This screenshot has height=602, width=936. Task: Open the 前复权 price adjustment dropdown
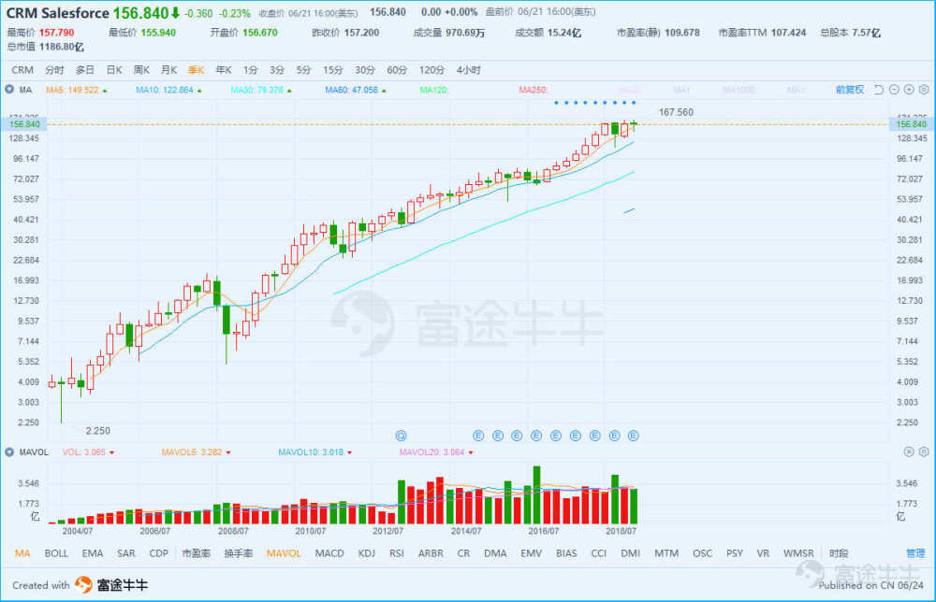[x=850, y=90]
